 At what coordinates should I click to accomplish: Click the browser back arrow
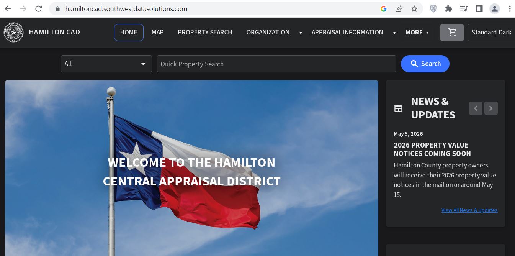coord(8,8)
